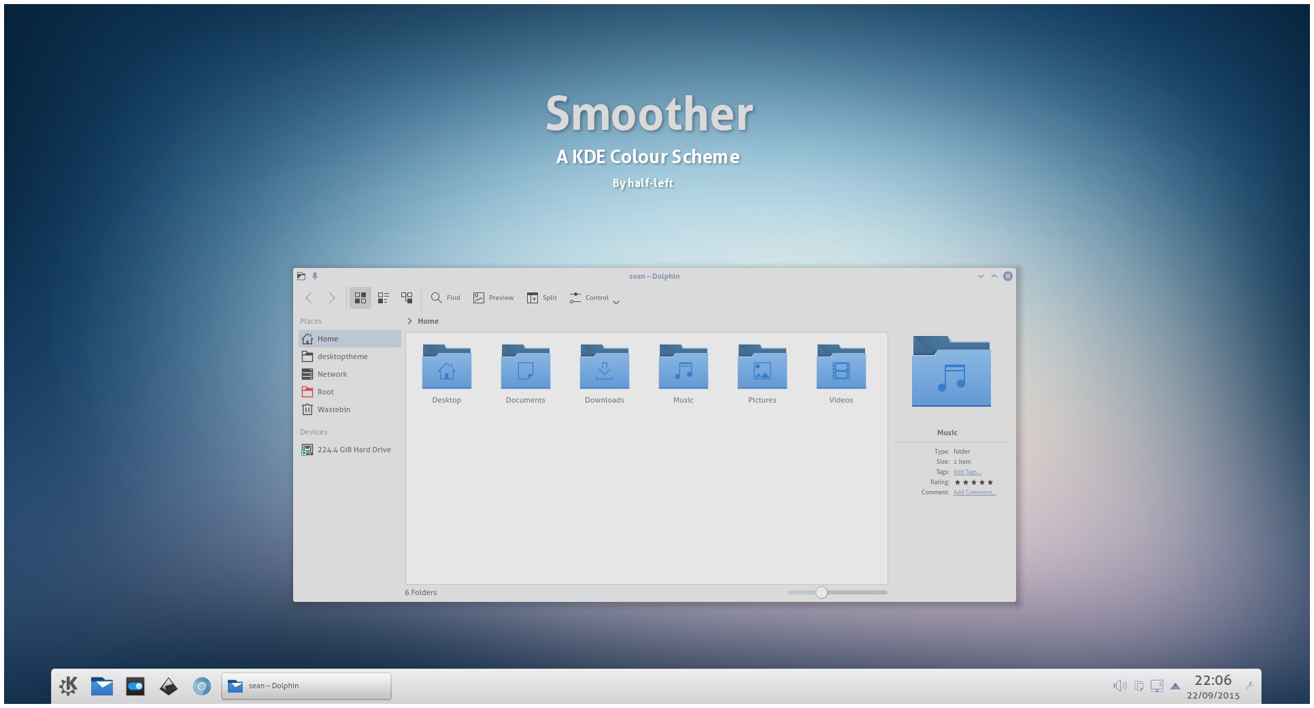
Task: Click the Add Comment link
Action: [975, 492]
